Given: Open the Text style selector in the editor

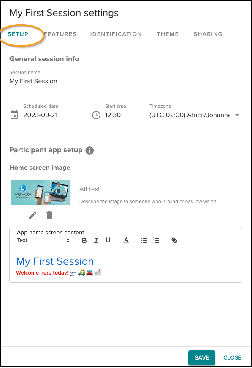Looking at the screenshot, I should tap(42, 240).
